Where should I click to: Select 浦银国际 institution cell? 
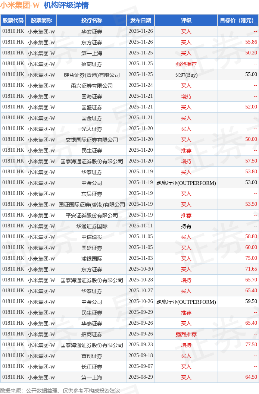pyautogui.click(x=91, y=259)
